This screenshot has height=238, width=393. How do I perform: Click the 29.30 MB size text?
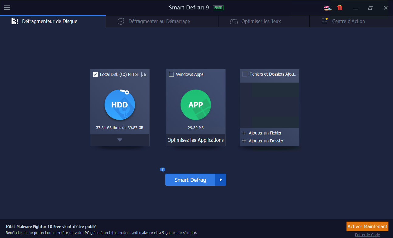196,128
